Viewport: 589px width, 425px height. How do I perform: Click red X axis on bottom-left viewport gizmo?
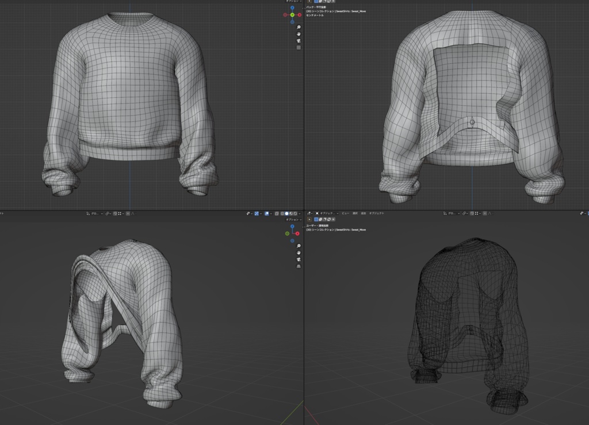297,233
